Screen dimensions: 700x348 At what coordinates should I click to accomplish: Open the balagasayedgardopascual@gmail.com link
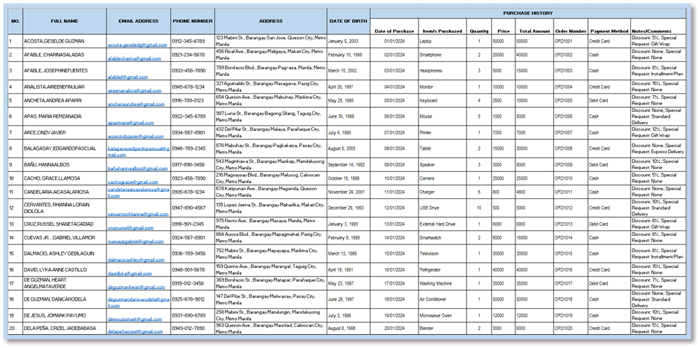pyautogui.click(x=139, y=151)
